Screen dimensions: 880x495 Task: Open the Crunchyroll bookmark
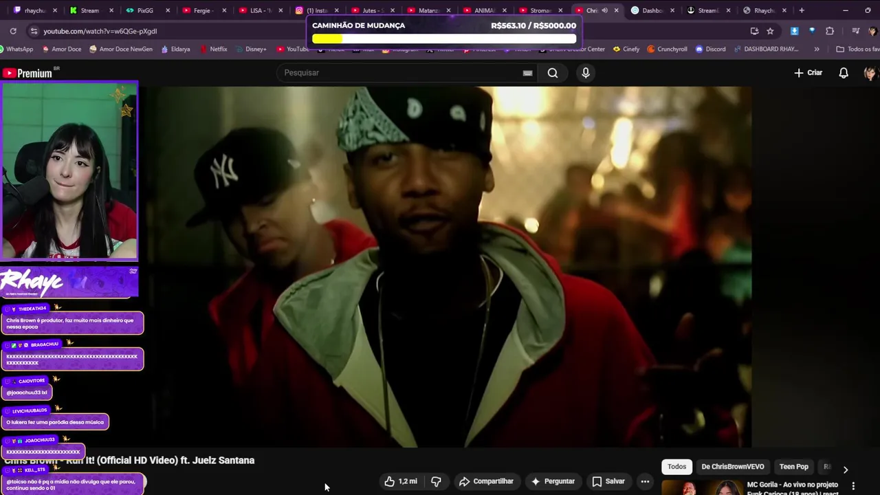coord(667,49)
